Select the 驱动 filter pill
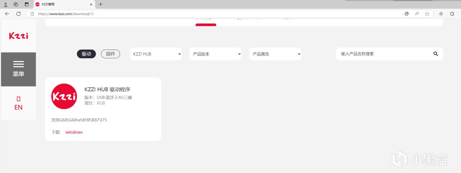 (x=86, y=54)
